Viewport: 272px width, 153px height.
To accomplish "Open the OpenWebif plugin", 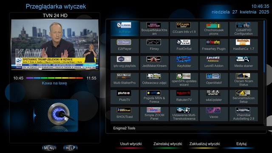I will 214,79.
